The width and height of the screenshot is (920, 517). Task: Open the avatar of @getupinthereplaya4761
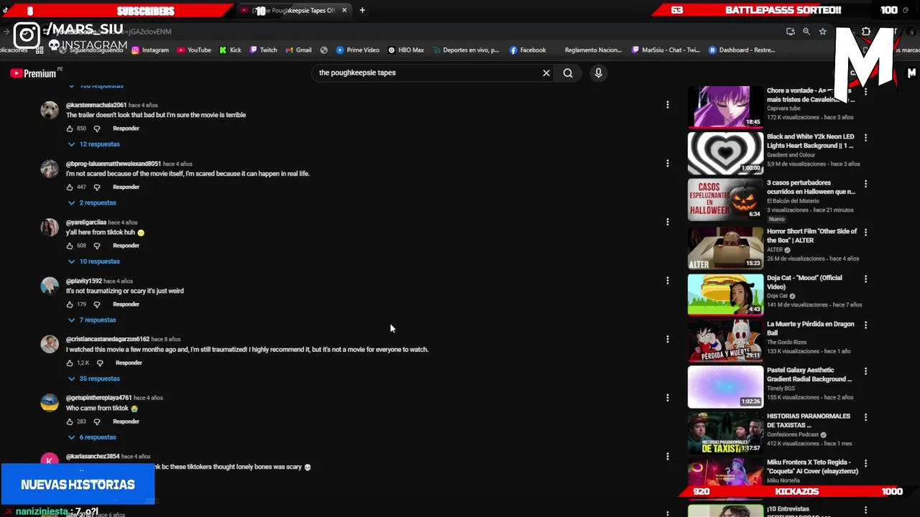click(x=50, y=403)
